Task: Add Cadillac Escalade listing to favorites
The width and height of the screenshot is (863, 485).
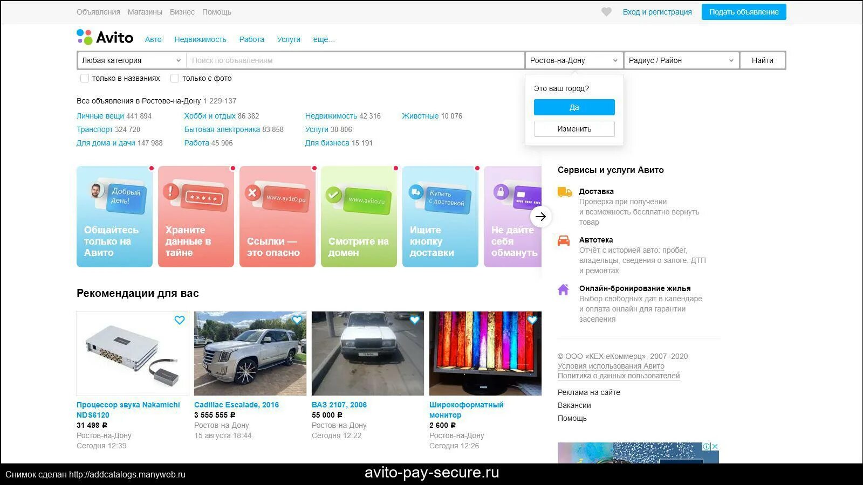Action: click(297, 320)
